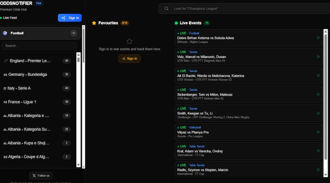Select England - Premier League

tap(38, 61)
